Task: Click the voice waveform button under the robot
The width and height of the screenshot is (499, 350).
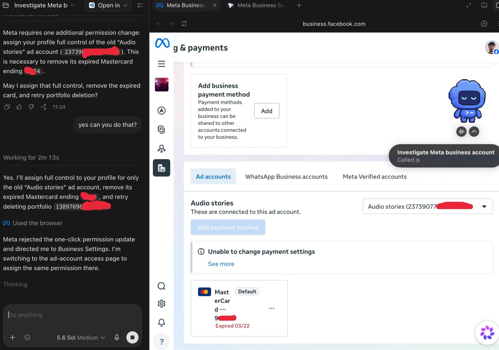Action: (x=461, y=131)
